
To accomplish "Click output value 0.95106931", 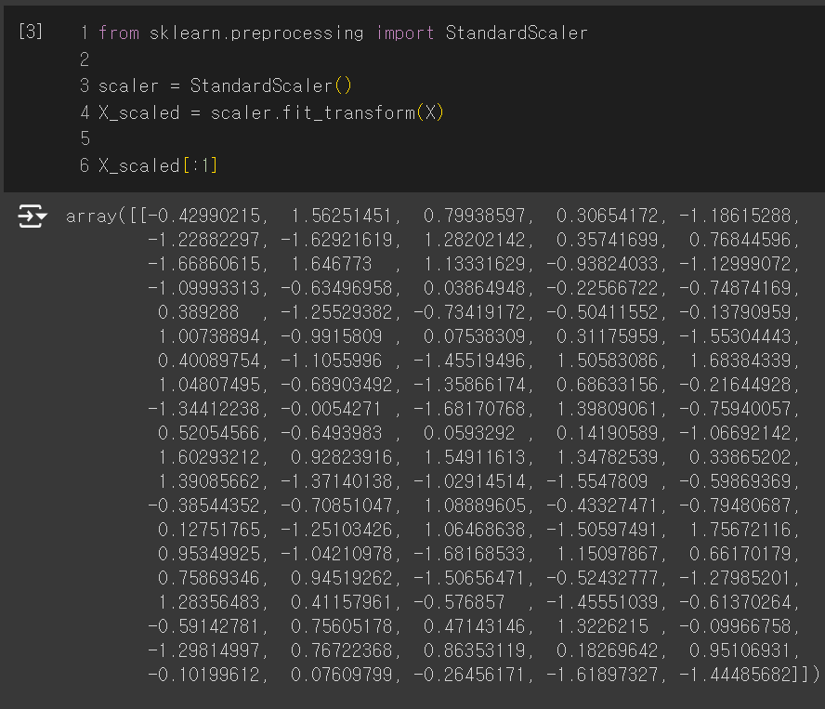I will click(740, 650).
